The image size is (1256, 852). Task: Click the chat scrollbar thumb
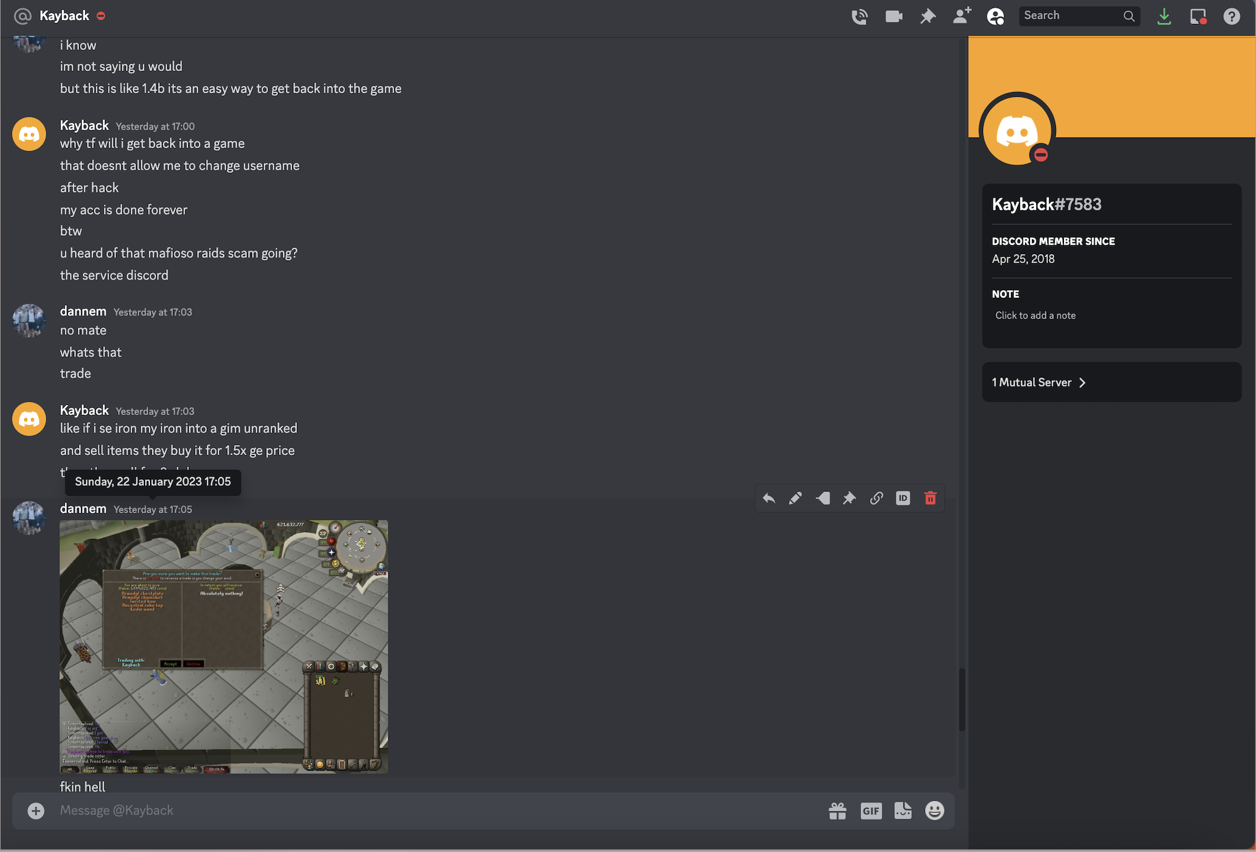(x=961, y=700)
